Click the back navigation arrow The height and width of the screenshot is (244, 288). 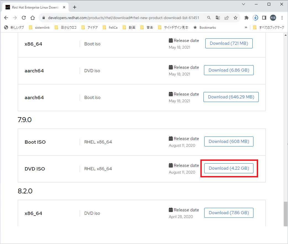(6, 17)
